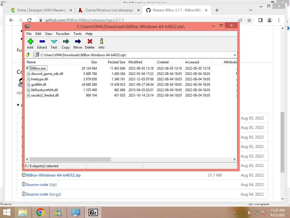Viewport: 290px width, 218px height.
Task: Click the Chrome address bar URL
Action: tap(84, 20)
